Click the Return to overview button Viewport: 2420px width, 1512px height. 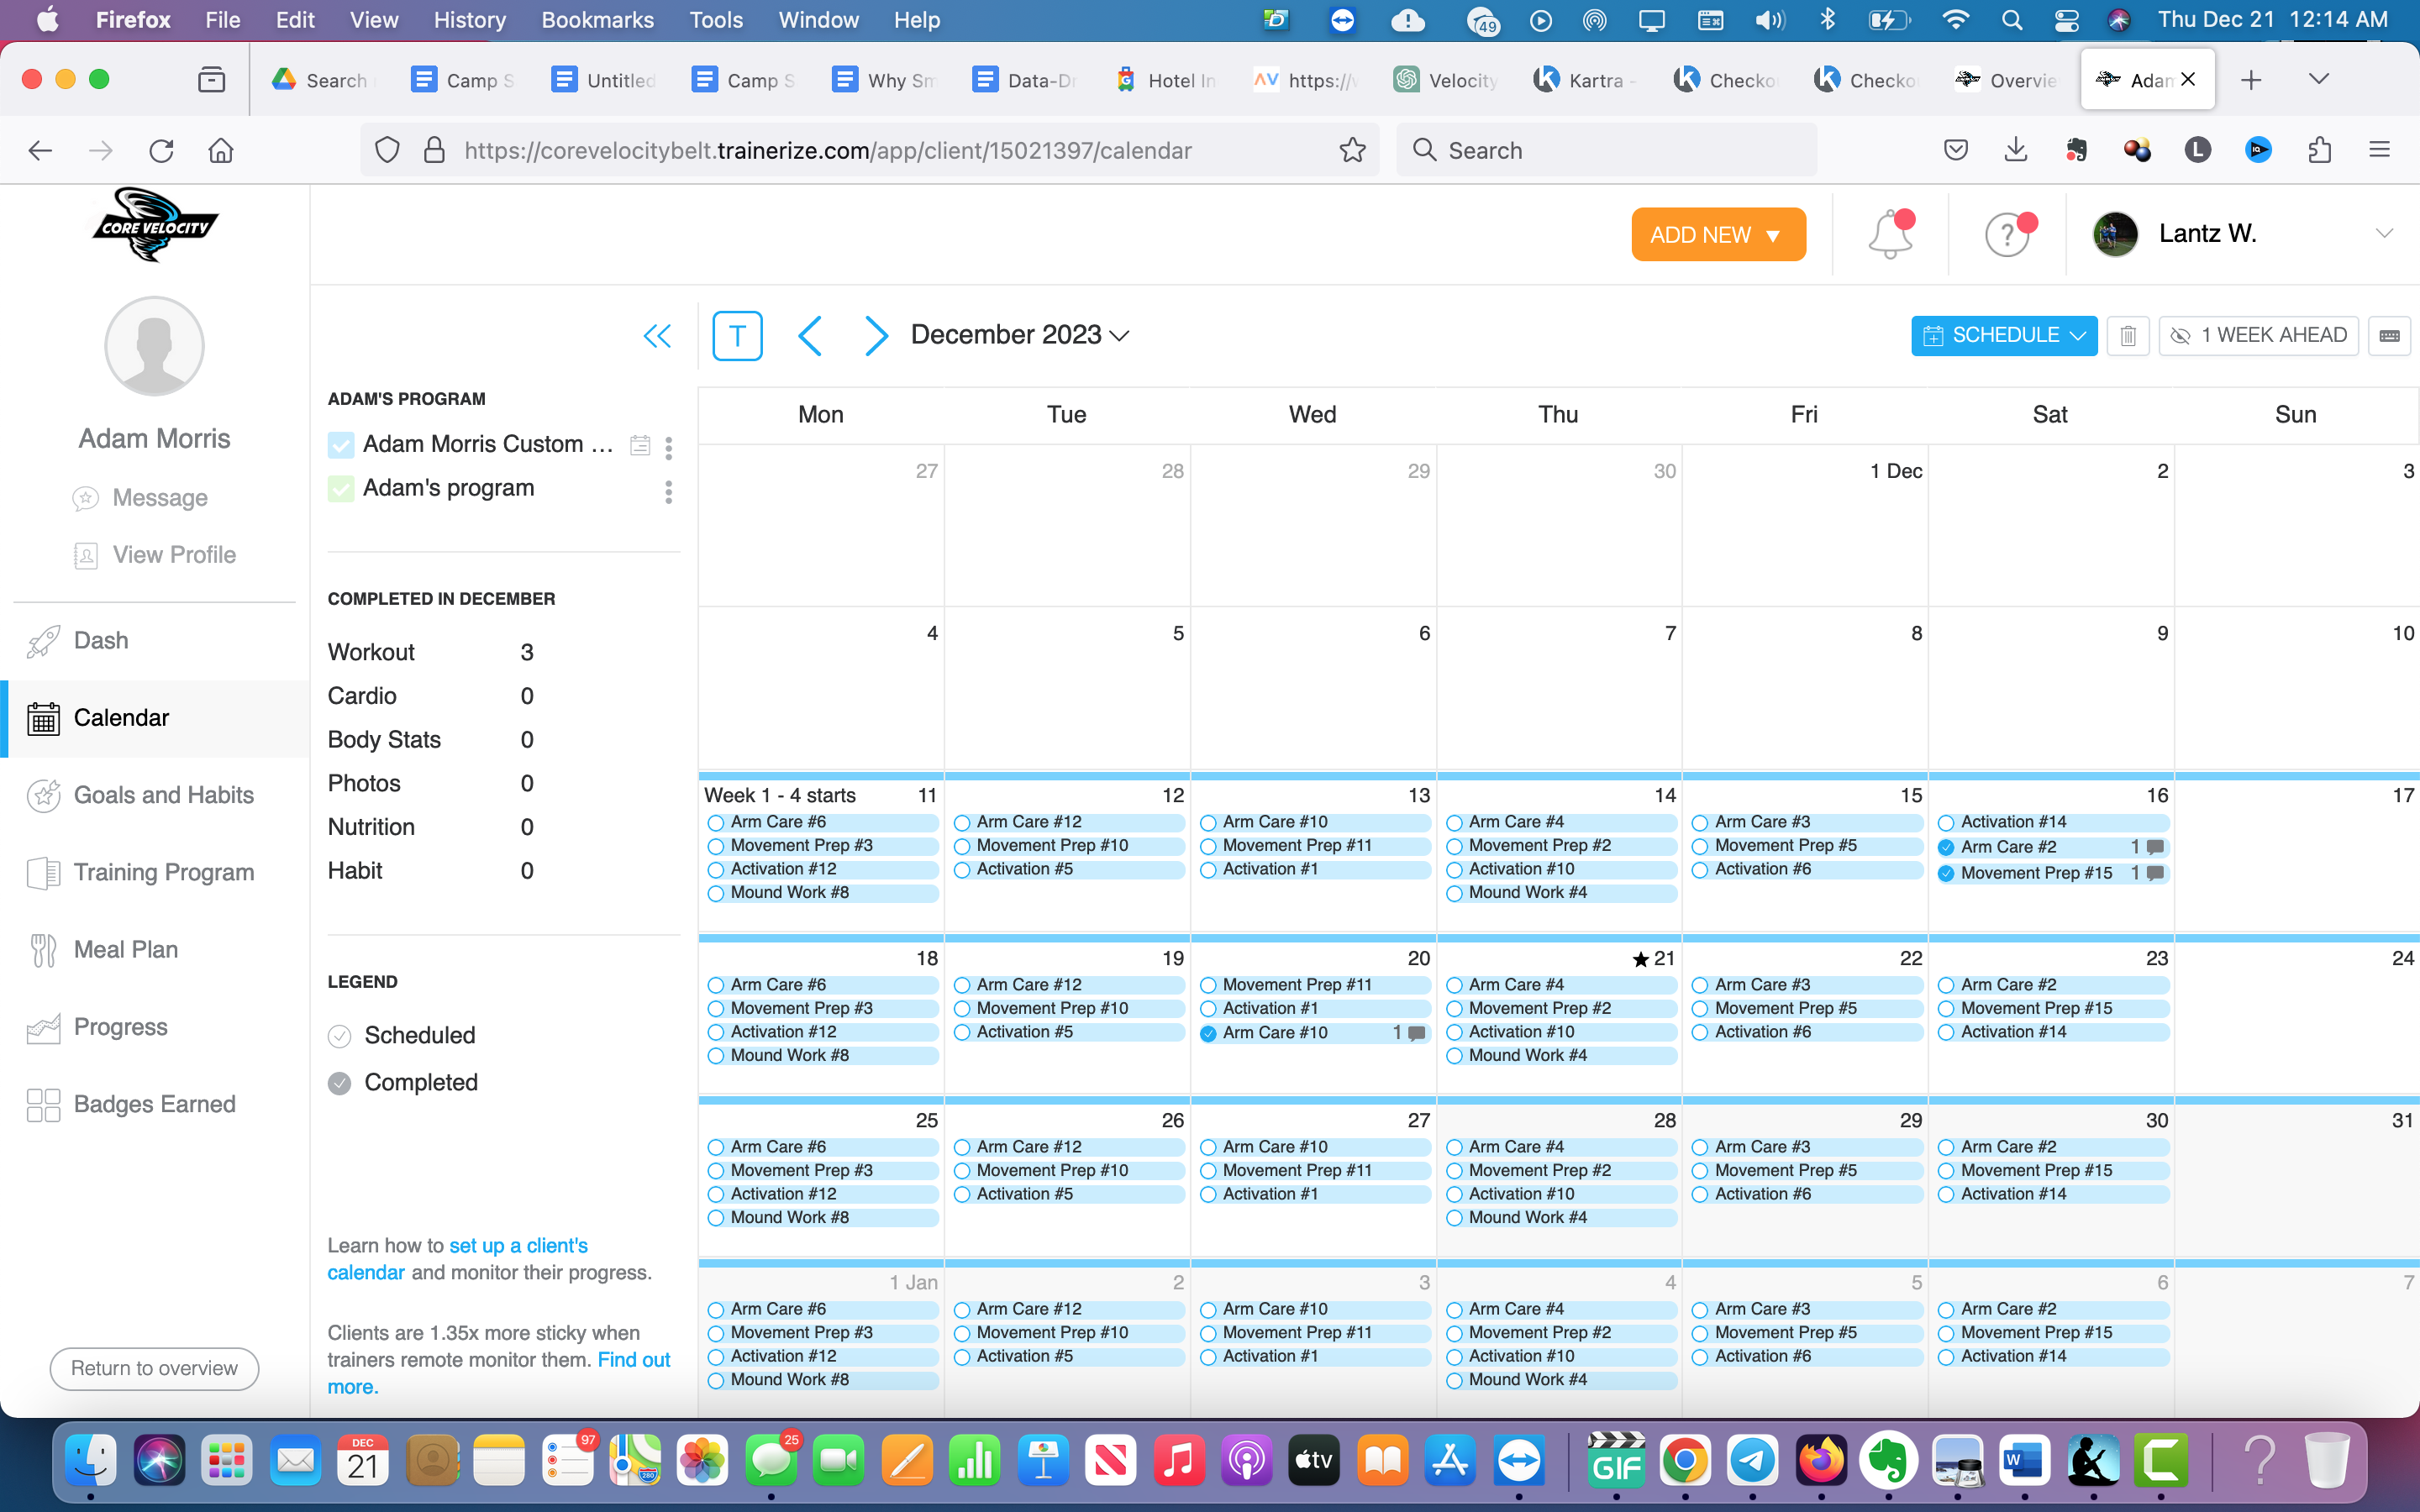154,1368
